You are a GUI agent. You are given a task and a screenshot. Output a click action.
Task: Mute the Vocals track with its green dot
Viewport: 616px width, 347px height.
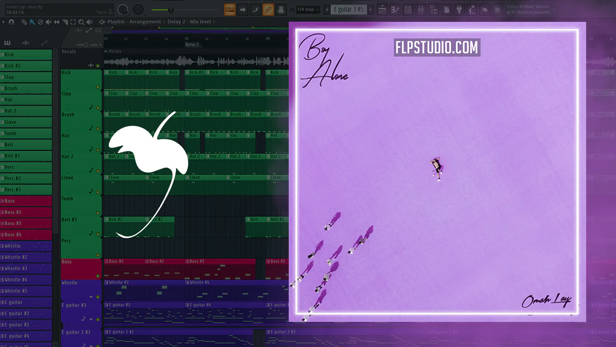pyautogui.click(x=98, y=66)
